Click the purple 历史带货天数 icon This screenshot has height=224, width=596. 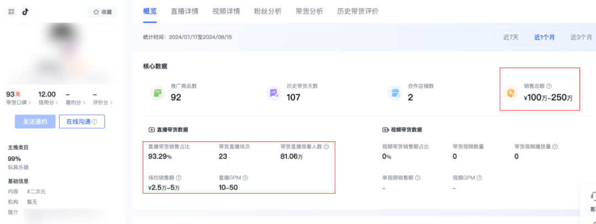(274, 92)
